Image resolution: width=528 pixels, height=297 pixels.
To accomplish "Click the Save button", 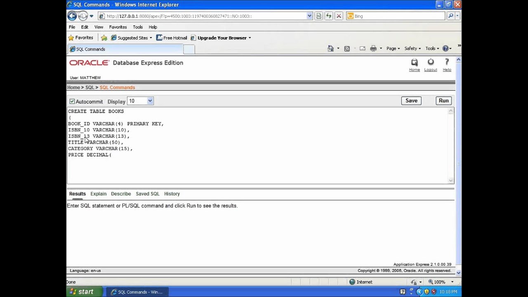I will [x=411, y=101].
